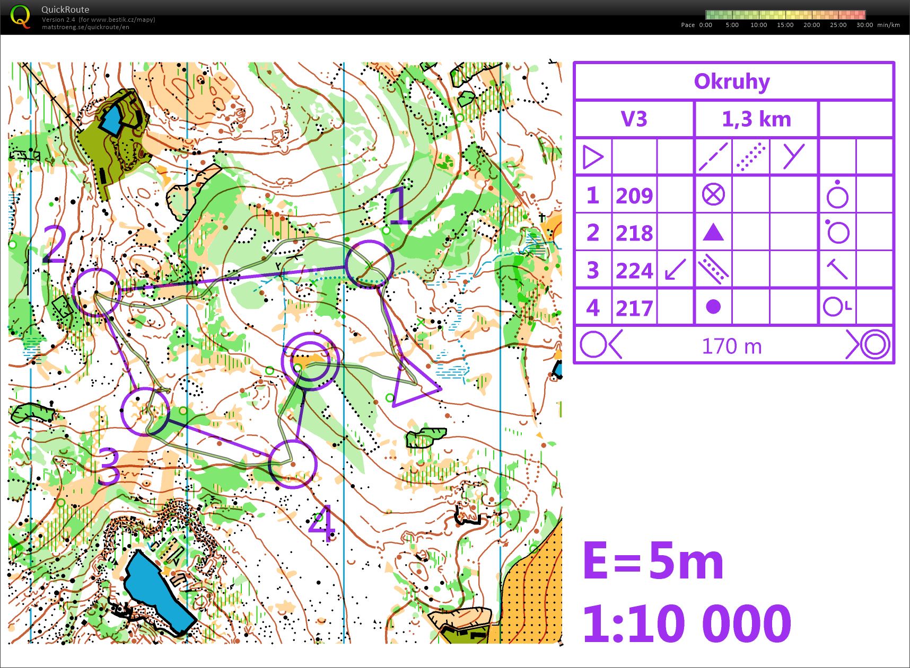The width and height of the screenshot is (910, 668).
Task: Click the pace color gradient legend
Action: pyautogui.click(x=785, y=15)
